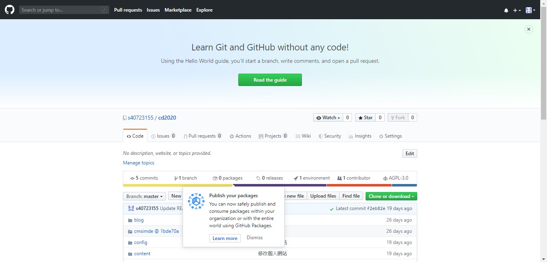
Task: Click the cmsimde submodule folder icon
Action: (130, 232)
